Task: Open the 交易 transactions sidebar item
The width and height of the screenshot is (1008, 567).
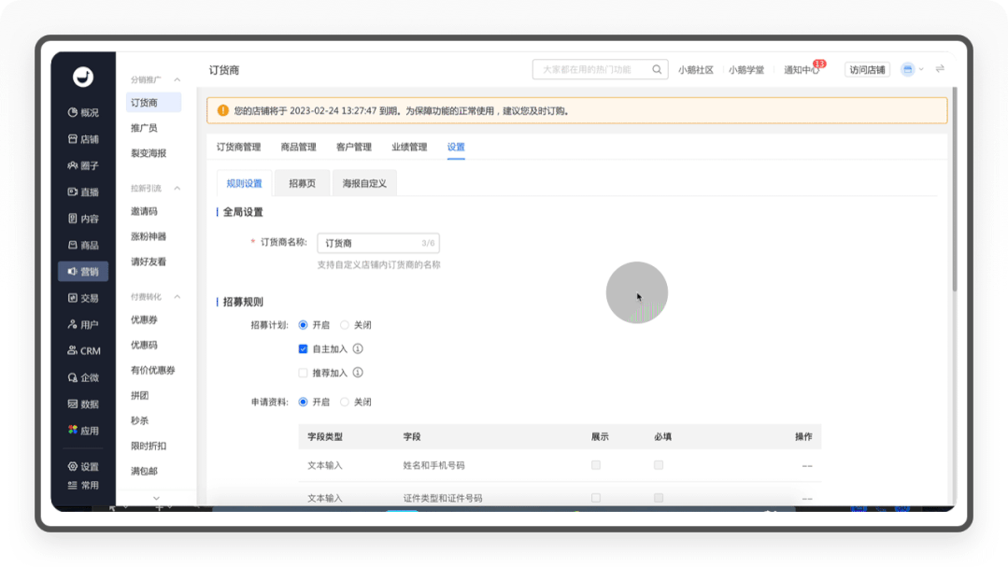Action: point(83,298)
